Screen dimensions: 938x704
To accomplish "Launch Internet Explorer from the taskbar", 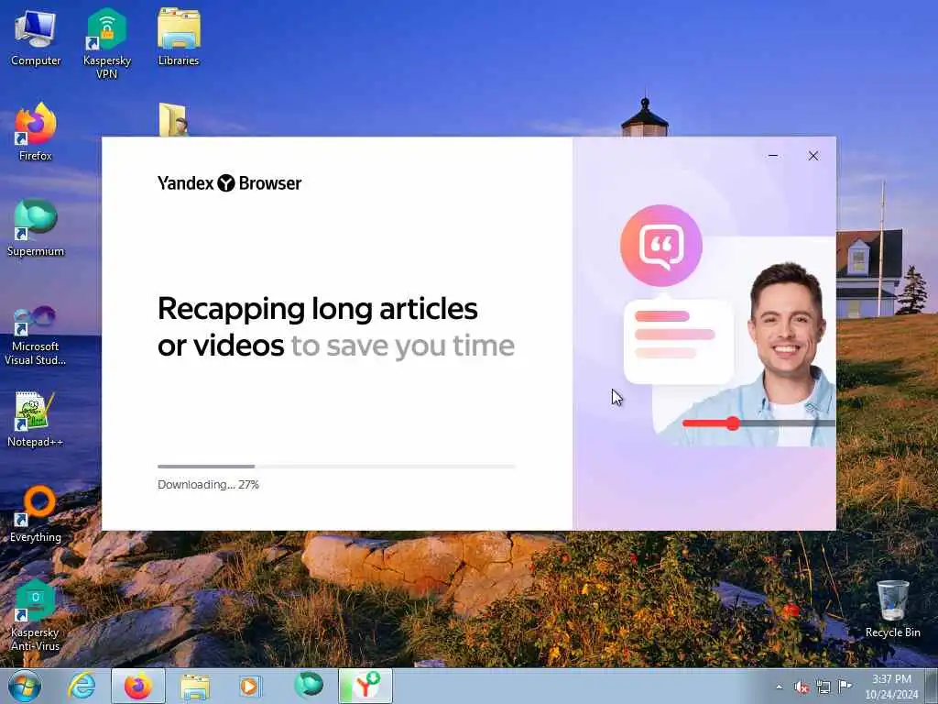I will coord(82,686).
